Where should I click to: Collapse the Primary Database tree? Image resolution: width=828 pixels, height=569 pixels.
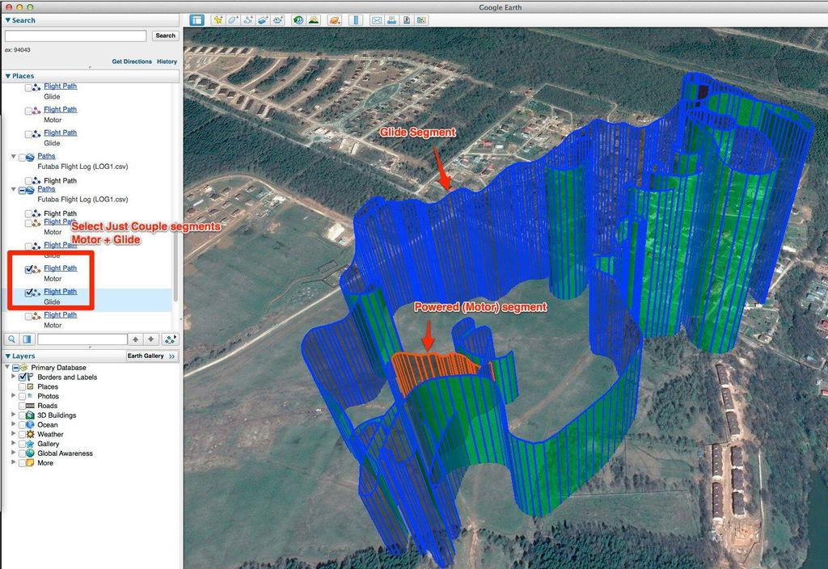coord(6,367)
